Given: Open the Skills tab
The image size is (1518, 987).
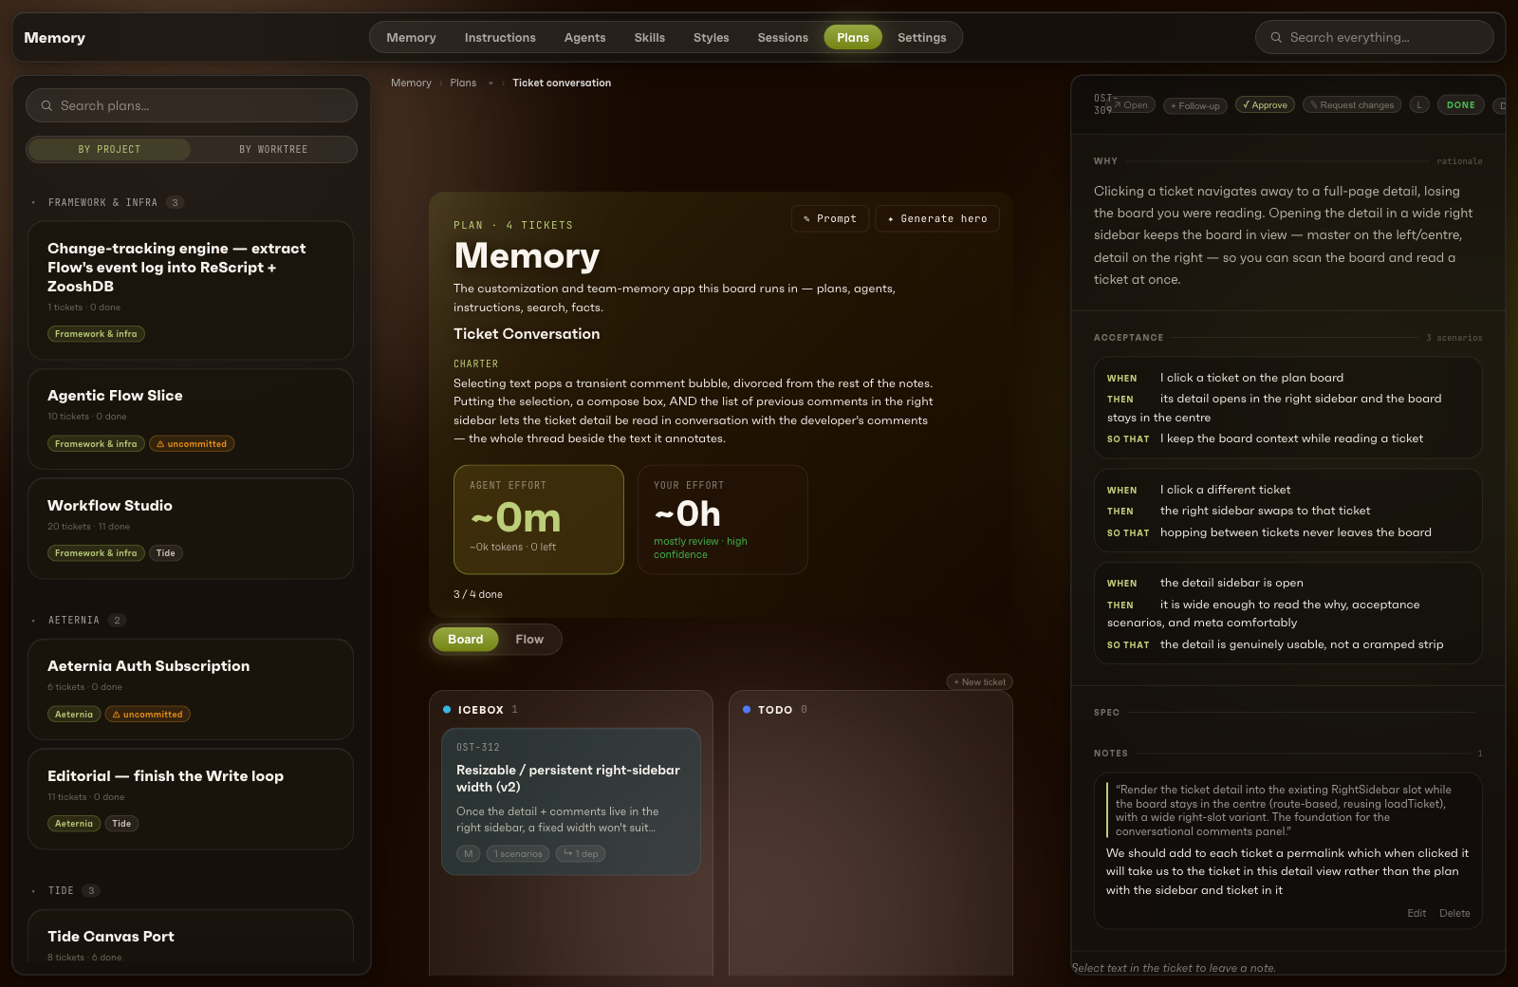Looking at the screenshot, I should click(650, 38).
